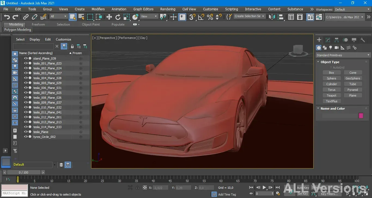Open the Rendering menu
Screen dimensions: 372x198
[x=168, y=9]
